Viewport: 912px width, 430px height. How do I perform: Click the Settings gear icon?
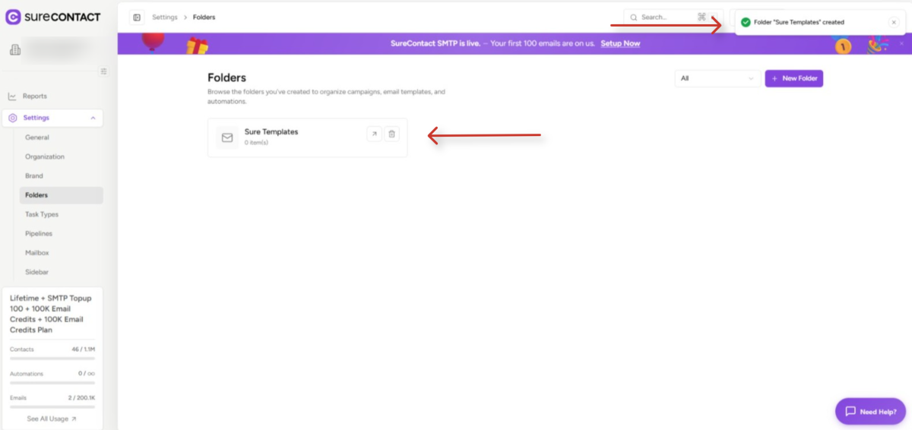pos(12,118)
